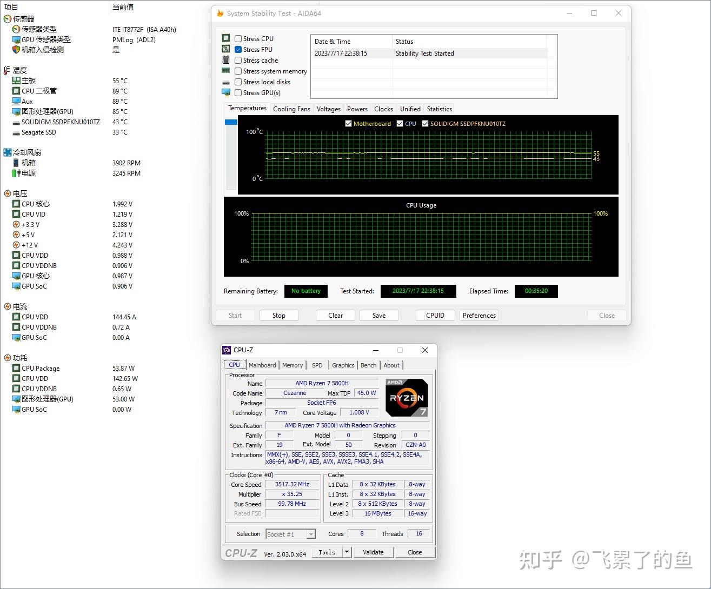
Task: Uncheck Motherboard in the temperature graph legend
Action: point(349,123)
